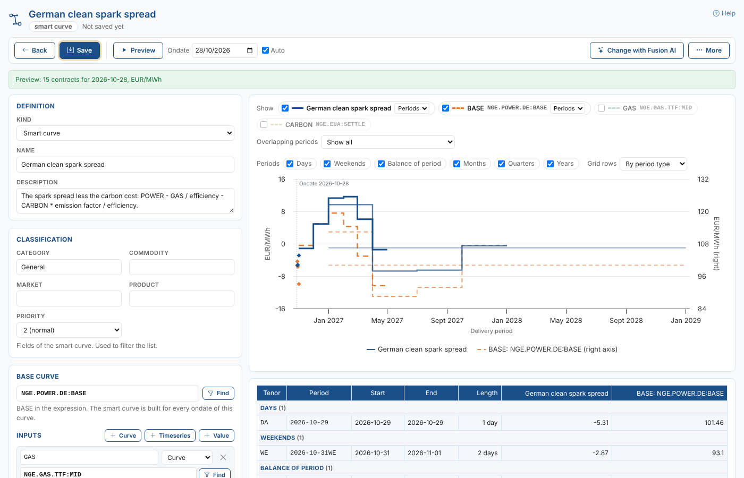Screen dimensions: 744x478
Task: Click Find next to the base curve
Action: [218, 394]
